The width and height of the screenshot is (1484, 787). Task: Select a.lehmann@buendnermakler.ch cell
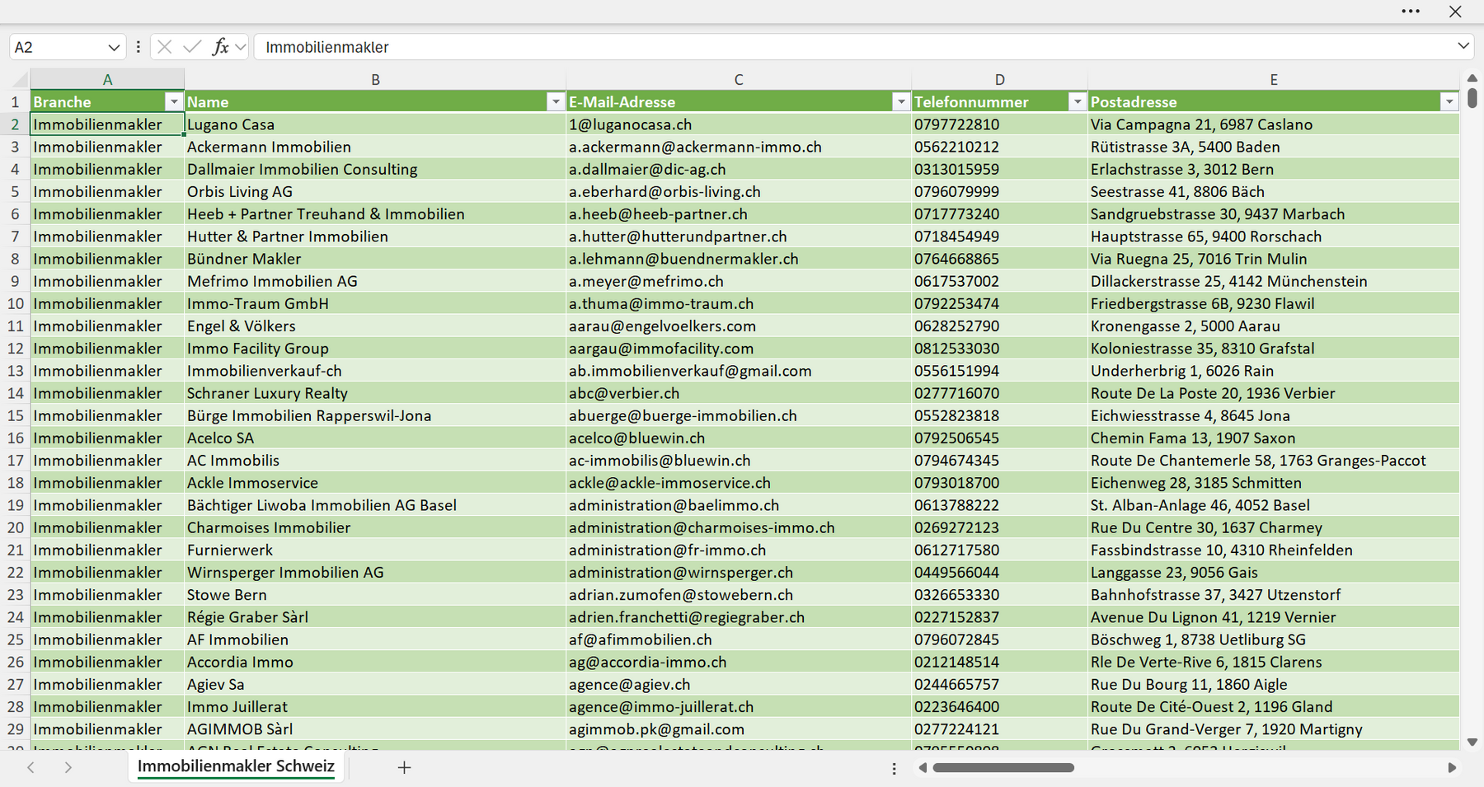[739, 259]
